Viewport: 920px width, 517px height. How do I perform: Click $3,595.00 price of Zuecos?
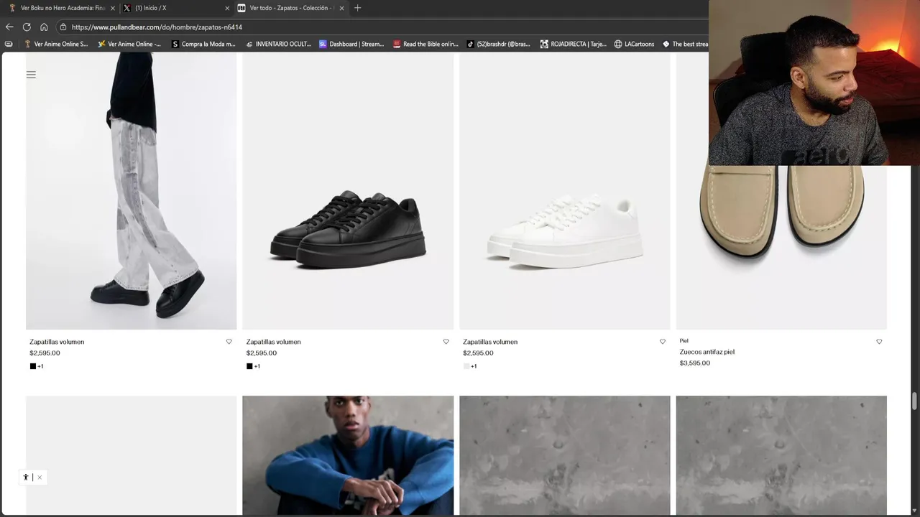(695, 363)
